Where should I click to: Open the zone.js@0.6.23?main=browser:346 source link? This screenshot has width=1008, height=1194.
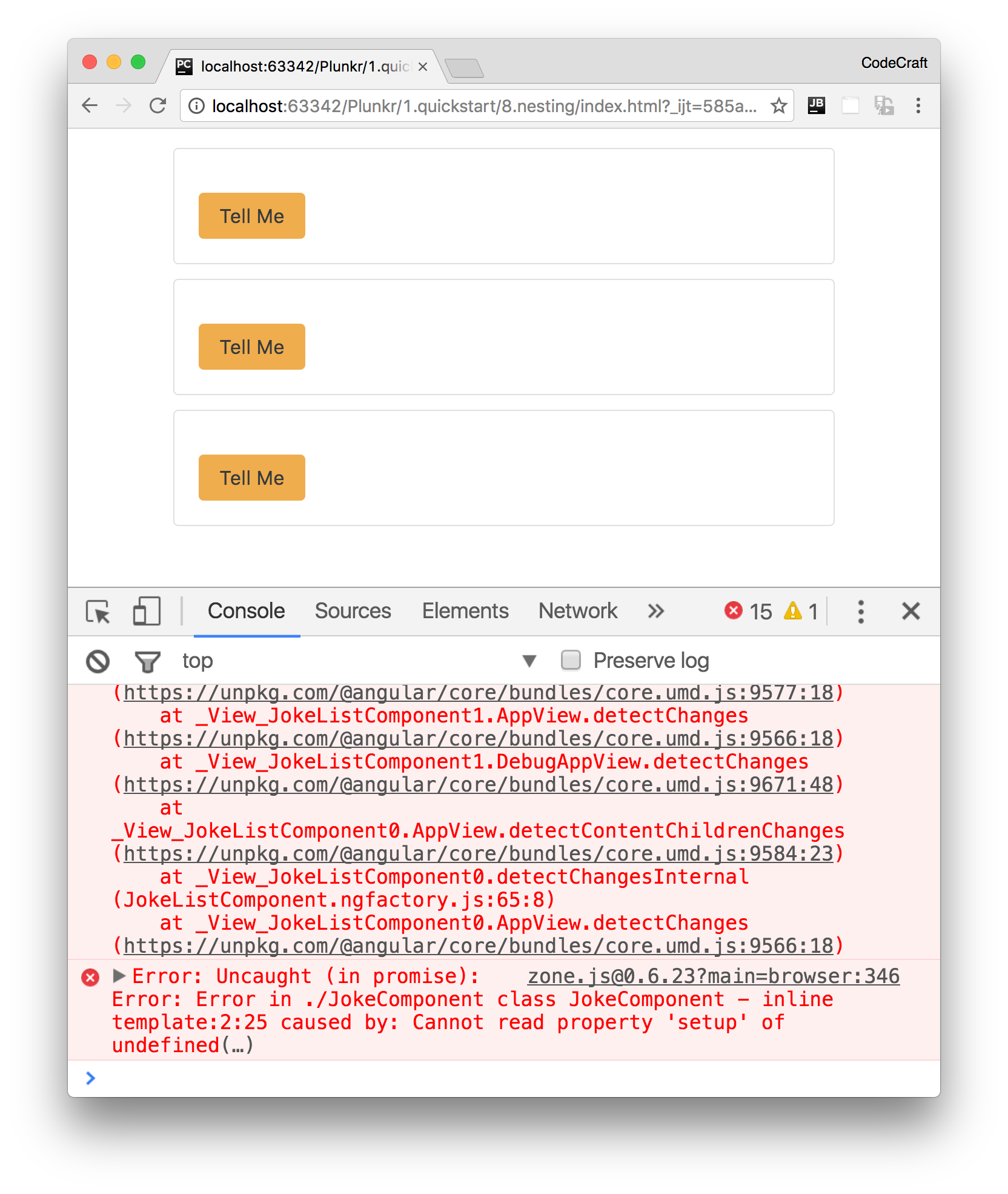(x=714, y=976)
